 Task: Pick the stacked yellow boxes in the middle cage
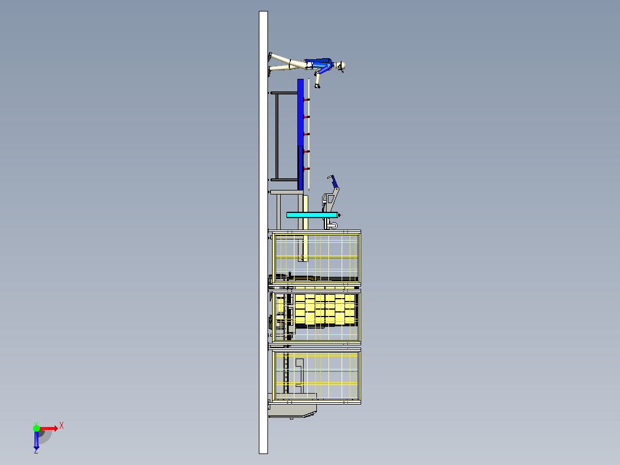[325, 310]
